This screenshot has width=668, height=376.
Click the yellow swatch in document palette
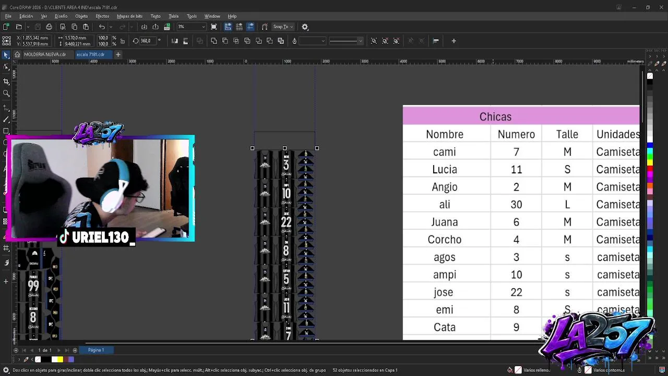60,359
